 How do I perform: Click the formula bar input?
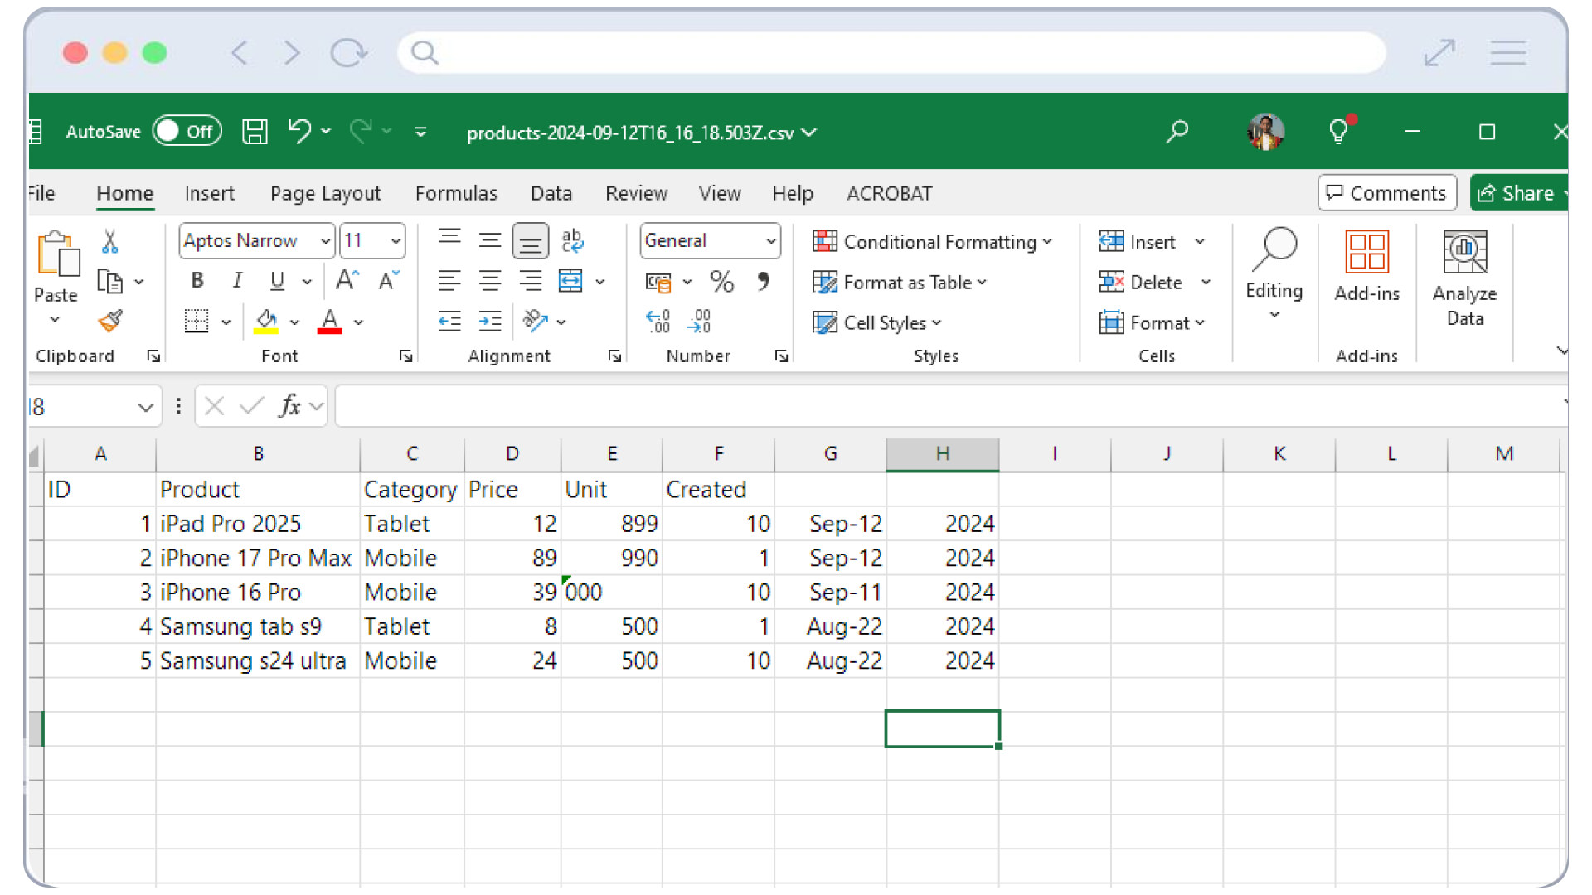tap(950, 406)
